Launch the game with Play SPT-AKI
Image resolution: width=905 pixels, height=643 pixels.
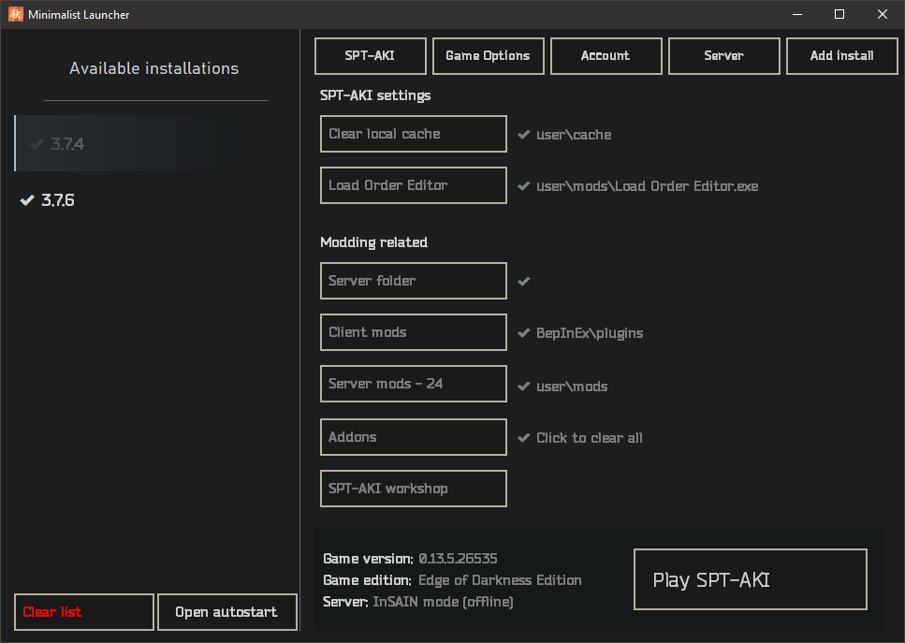tap(750, 580)
